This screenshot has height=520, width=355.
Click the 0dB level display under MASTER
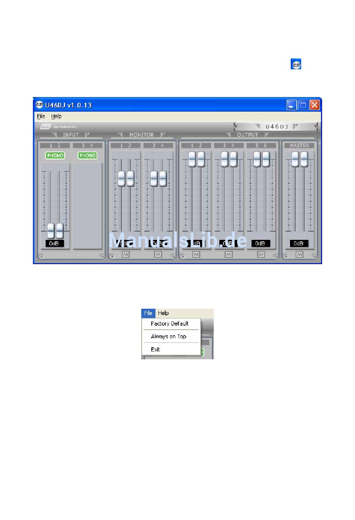coord(299,244)
